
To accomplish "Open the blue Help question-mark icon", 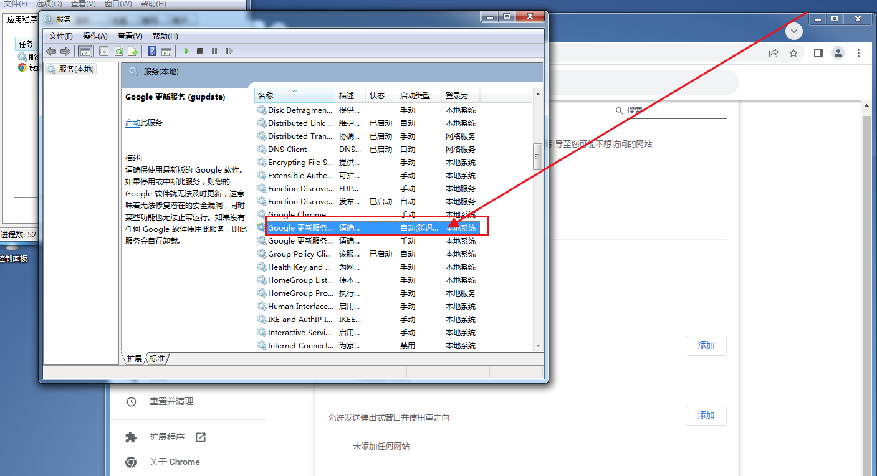I will point(151,51).
